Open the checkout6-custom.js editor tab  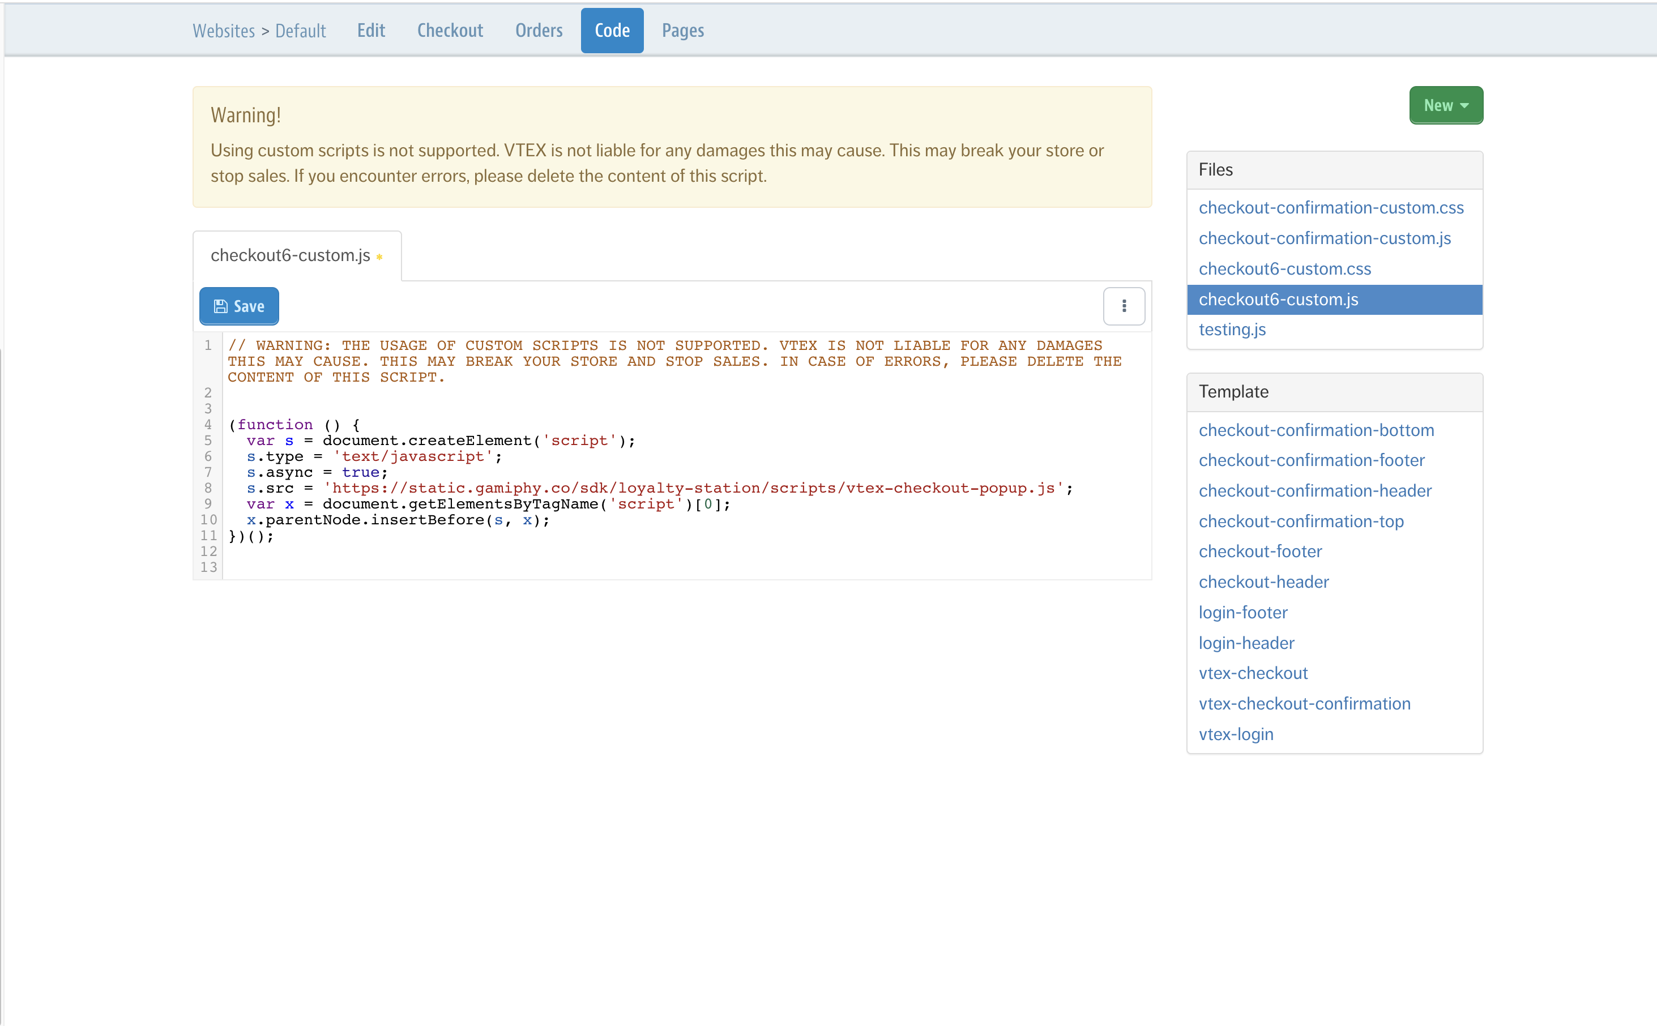coord(291,255)
